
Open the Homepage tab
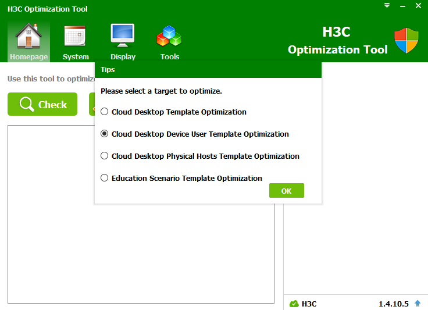[28, 41]
